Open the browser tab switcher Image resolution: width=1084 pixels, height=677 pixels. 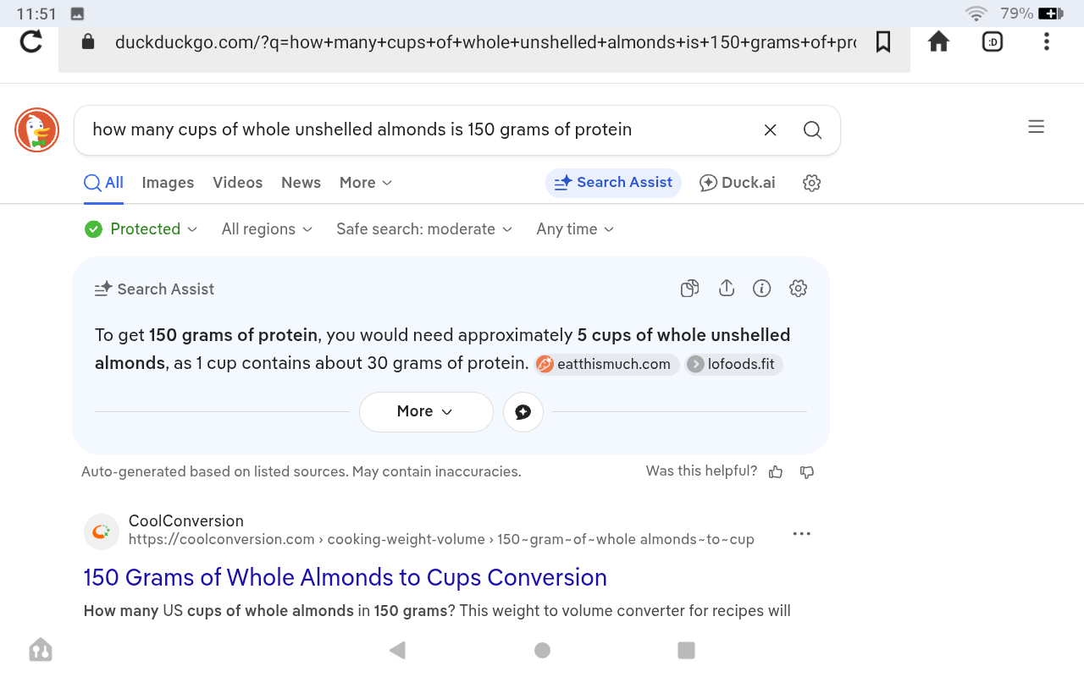pos(993,41)
